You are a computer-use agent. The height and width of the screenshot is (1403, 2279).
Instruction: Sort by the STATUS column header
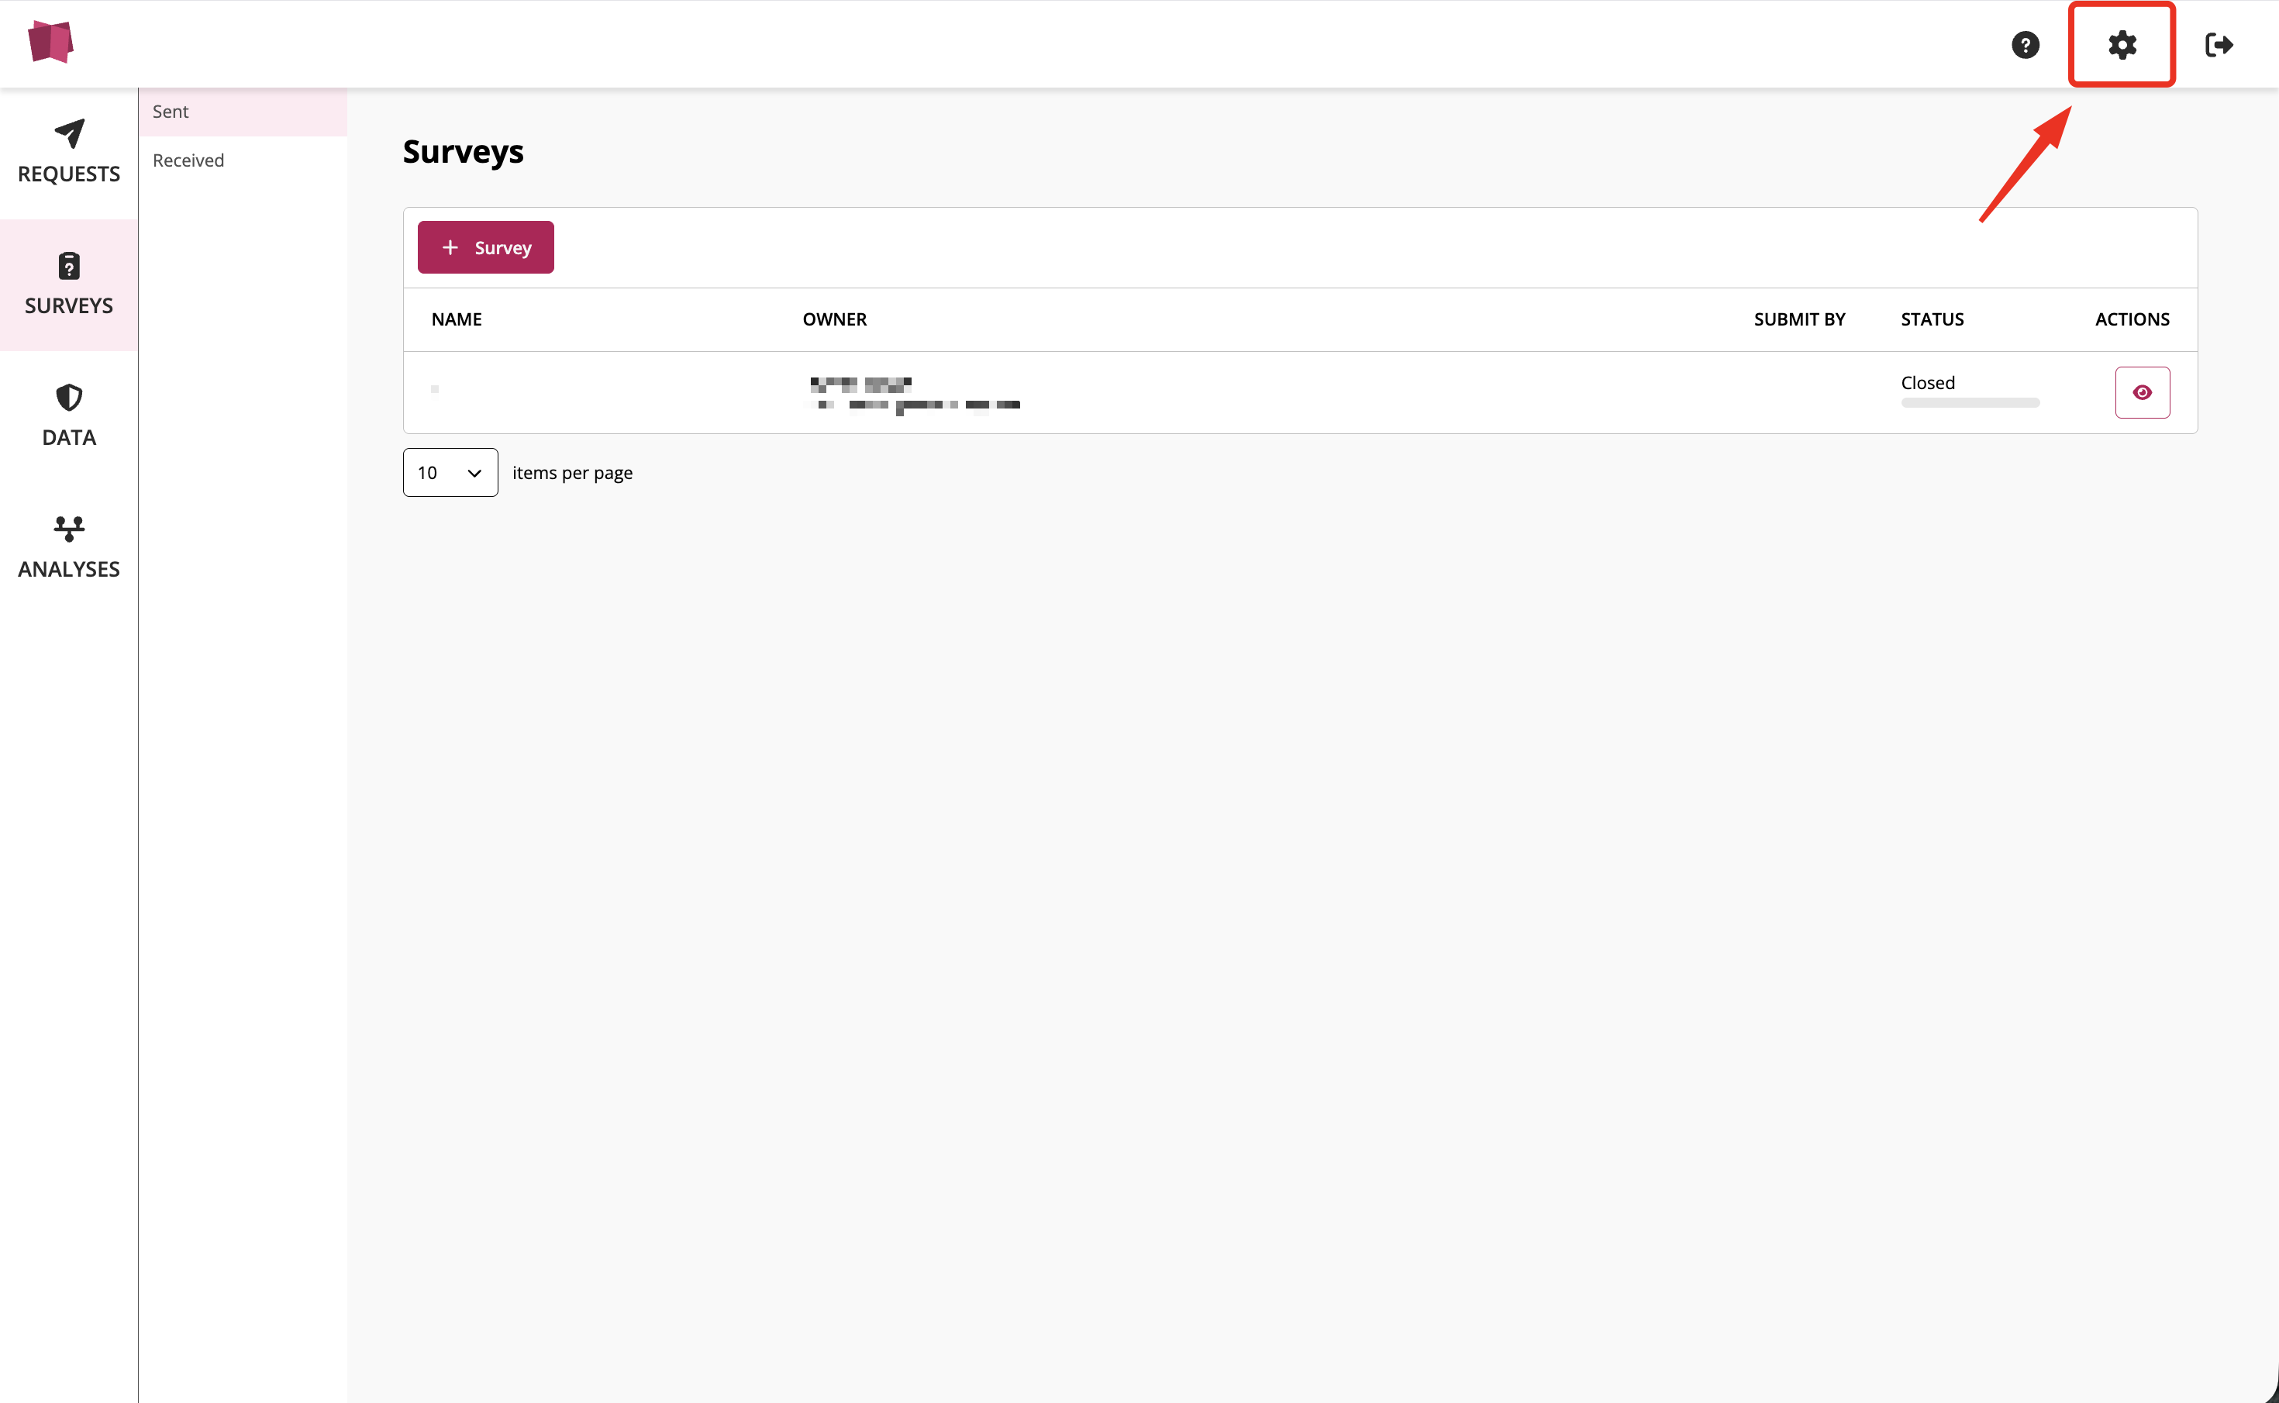tap(1931, 319)
